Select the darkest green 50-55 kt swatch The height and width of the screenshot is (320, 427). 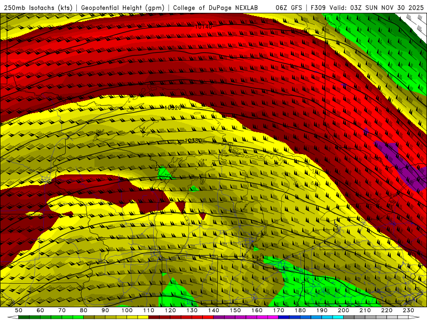[23, 317]
